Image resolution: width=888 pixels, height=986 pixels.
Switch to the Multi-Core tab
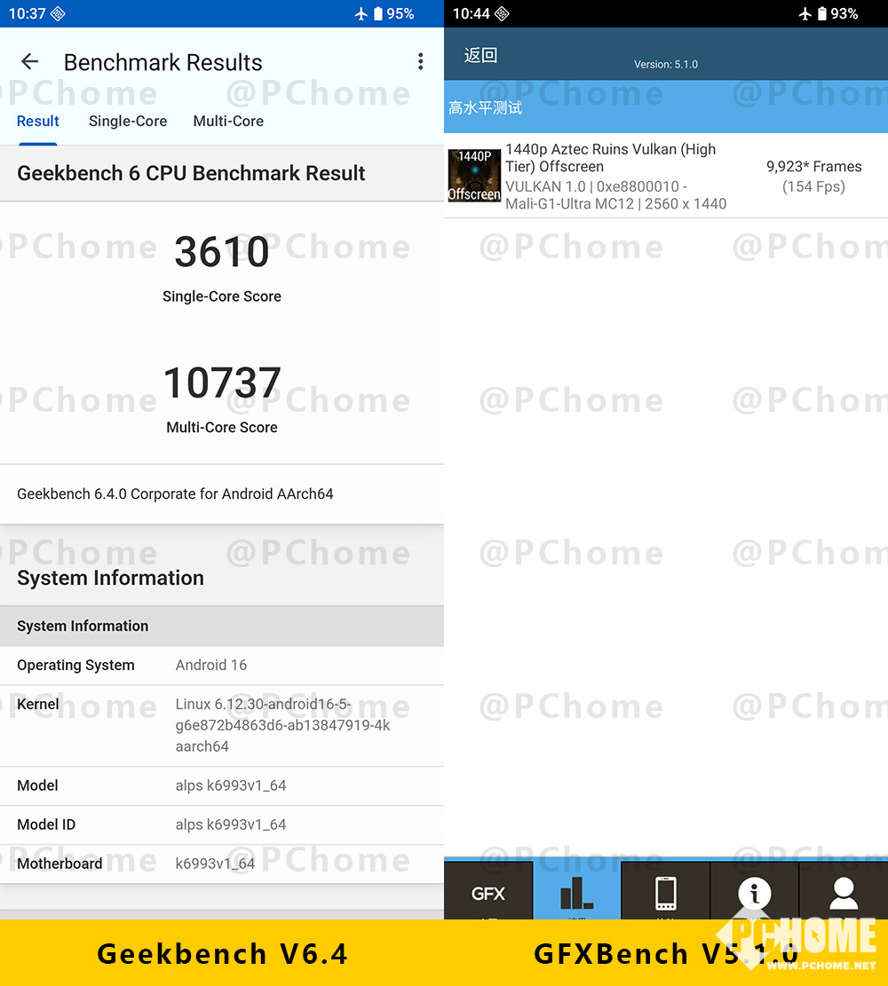tap(228, 122)
